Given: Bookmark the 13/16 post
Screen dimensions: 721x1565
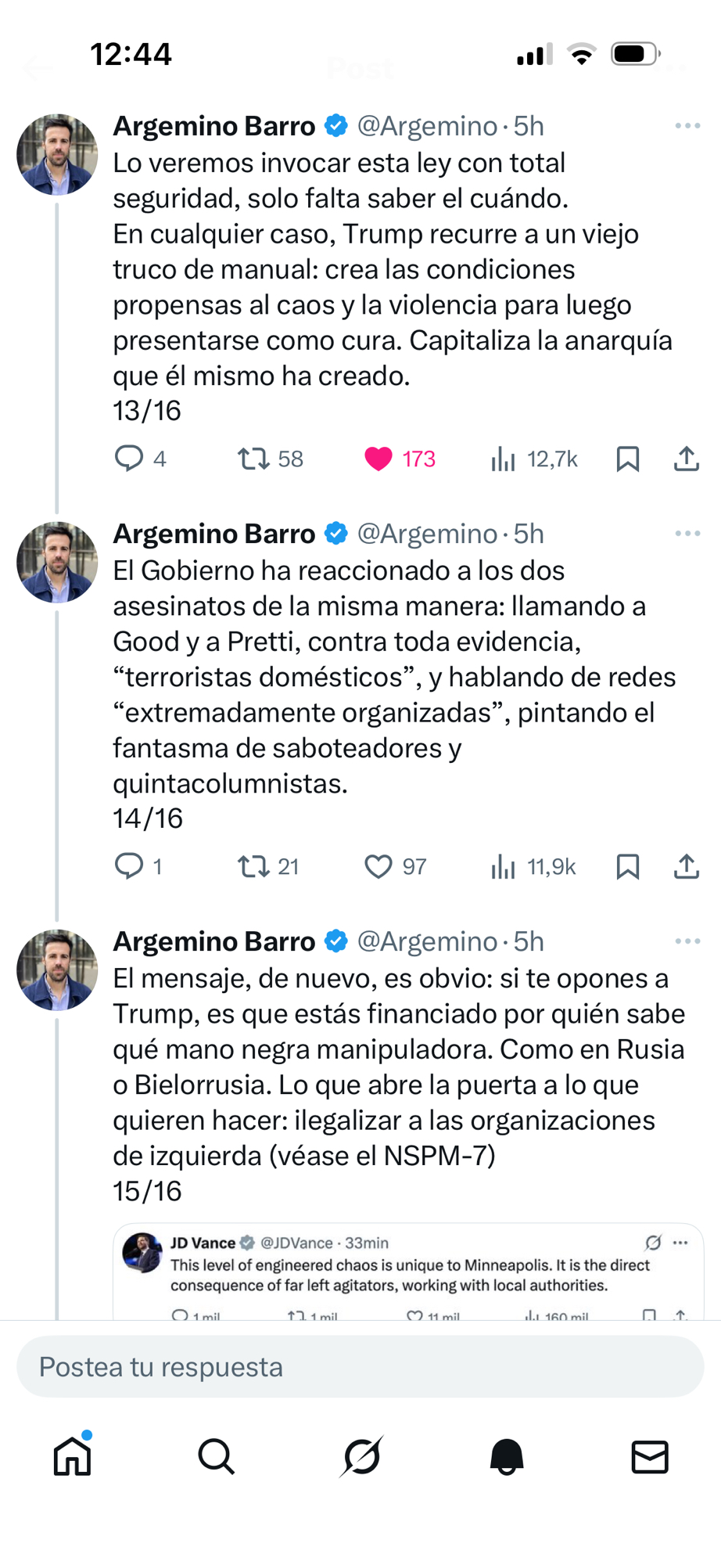Looking at the screenshot, I should tap(627, 459).
